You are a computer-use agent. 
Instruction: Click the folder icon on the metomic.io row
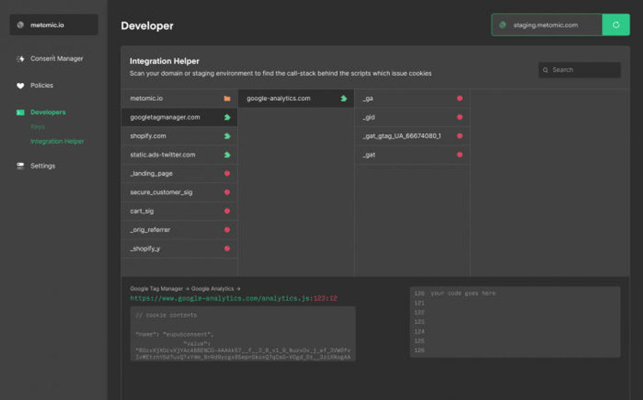tap(227, 98)
